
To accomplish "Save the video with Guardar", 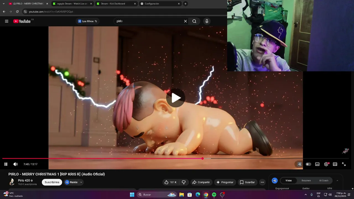I will 247,182.
